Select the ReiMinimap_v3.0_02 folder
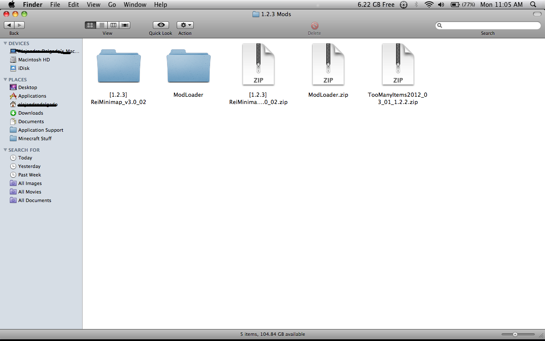 119,65
